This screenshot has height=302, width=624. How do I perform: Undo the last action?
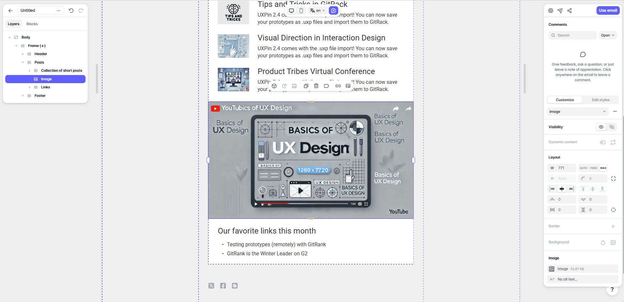[x=71, y=10]
